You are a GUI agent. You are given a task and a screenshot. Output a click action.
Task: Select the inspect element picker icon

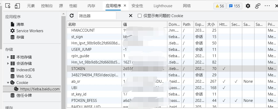coord(8,6)
